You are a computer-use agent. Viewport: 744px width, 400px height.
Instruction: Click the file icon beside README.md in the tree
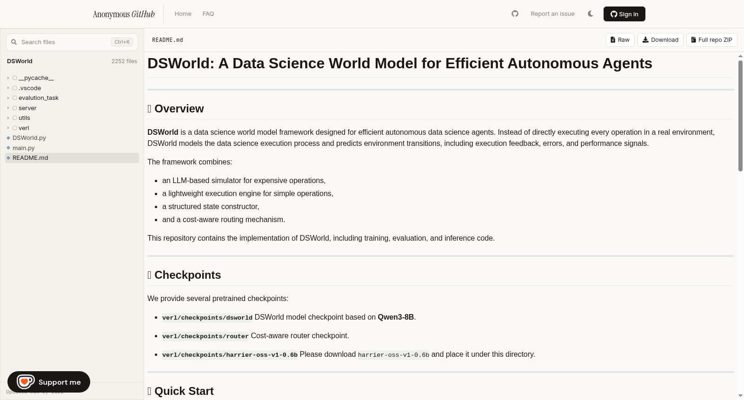(8, 158)
